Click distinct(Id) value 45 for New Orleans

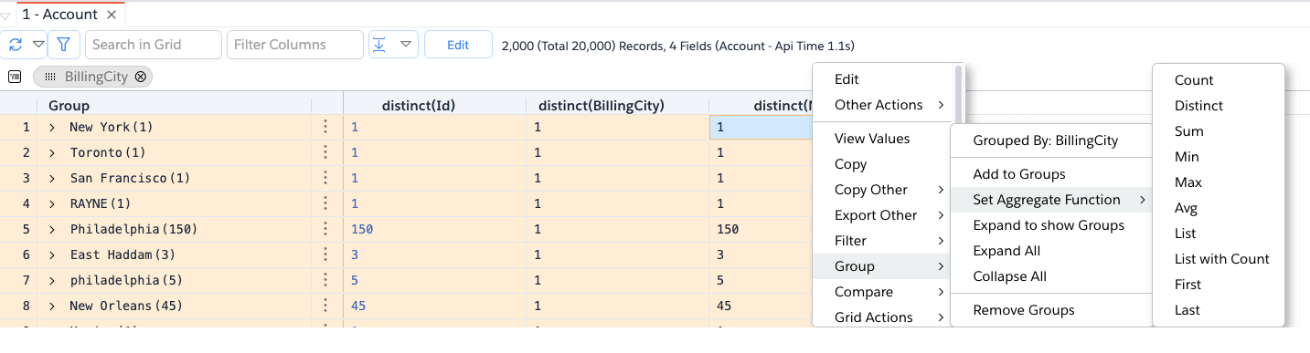point(358,306)
